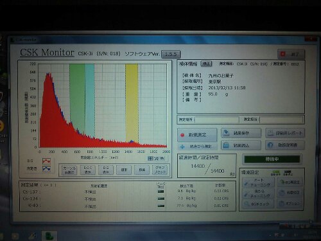This screenshot has height=241, width=321.
Task: Click the blue measured-value legend swatch
Action: pyautogui.click(x=46, y=169)
